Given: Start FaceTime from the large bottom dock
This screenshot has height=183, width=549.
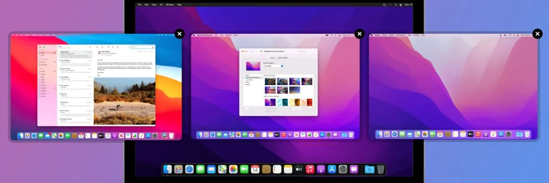Looking at the screenshot, I should [x=244, y=169].
